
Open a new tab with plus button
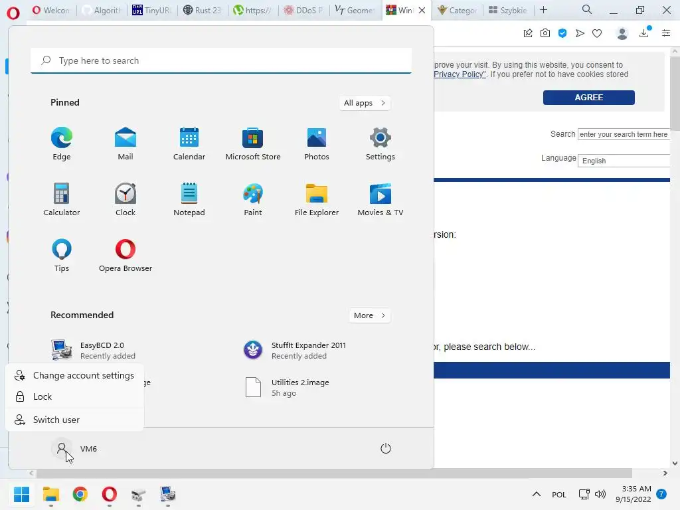click(543, 10)
